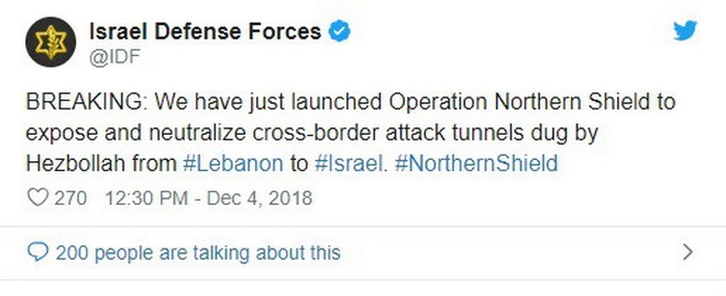Like the tweet with the heart icon
The width and height of the screenshot is (726, 296).
(37, 198)
